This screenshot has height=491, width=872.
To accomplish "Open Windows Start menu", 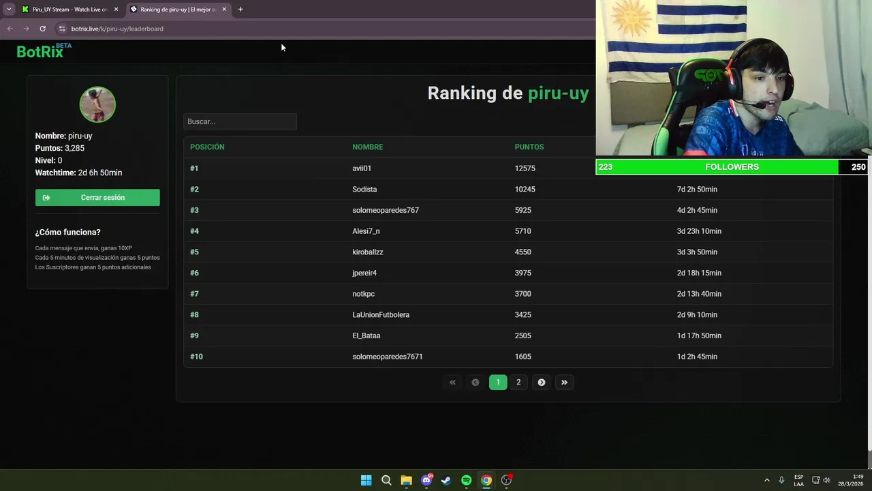I will pos(366,480).
